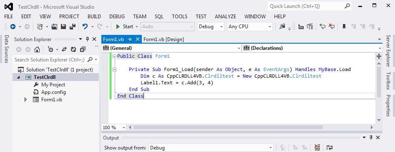The image size is (395, 152).
Task: Save the current file with the Save icon
Action: (x=63, y=27)
